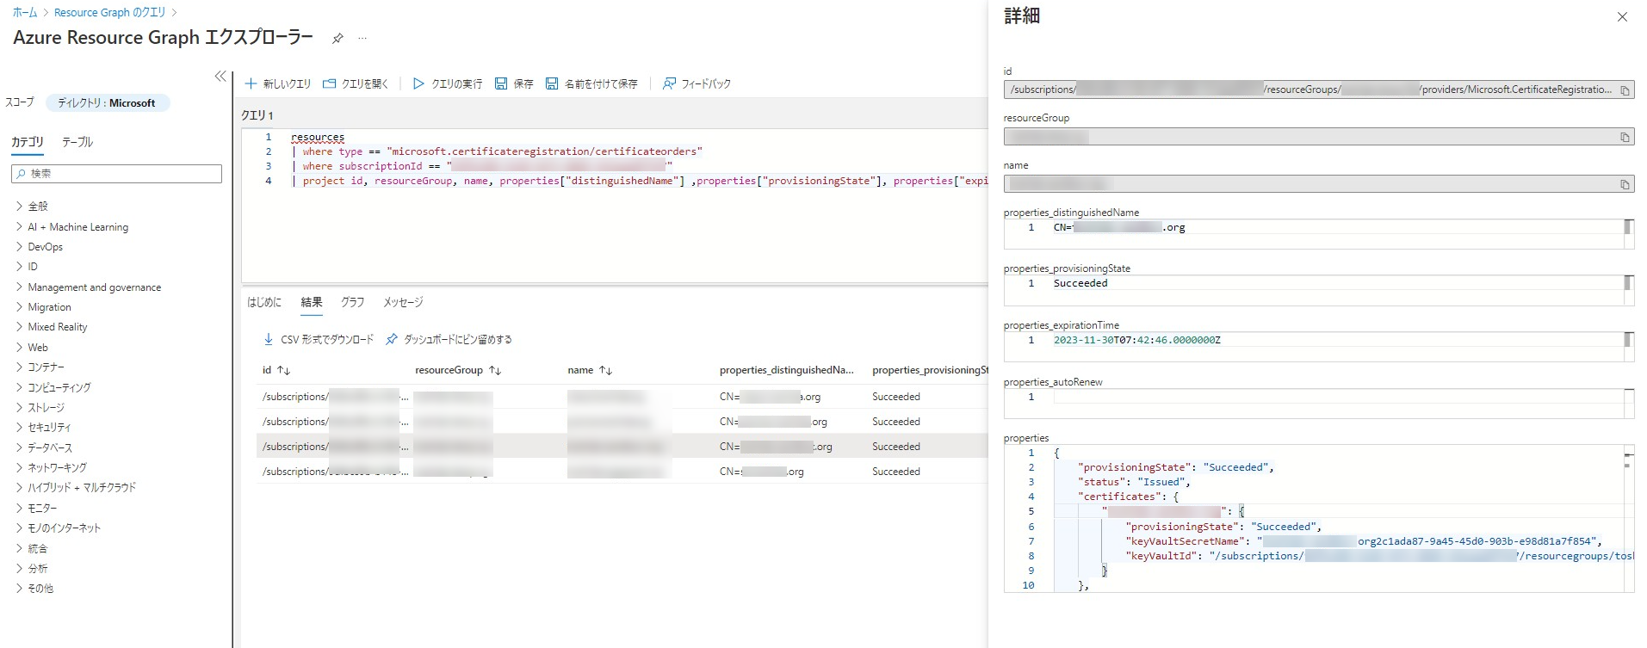Open the グラフ tab
This screenshot has height=648, width=1647.
352,302
